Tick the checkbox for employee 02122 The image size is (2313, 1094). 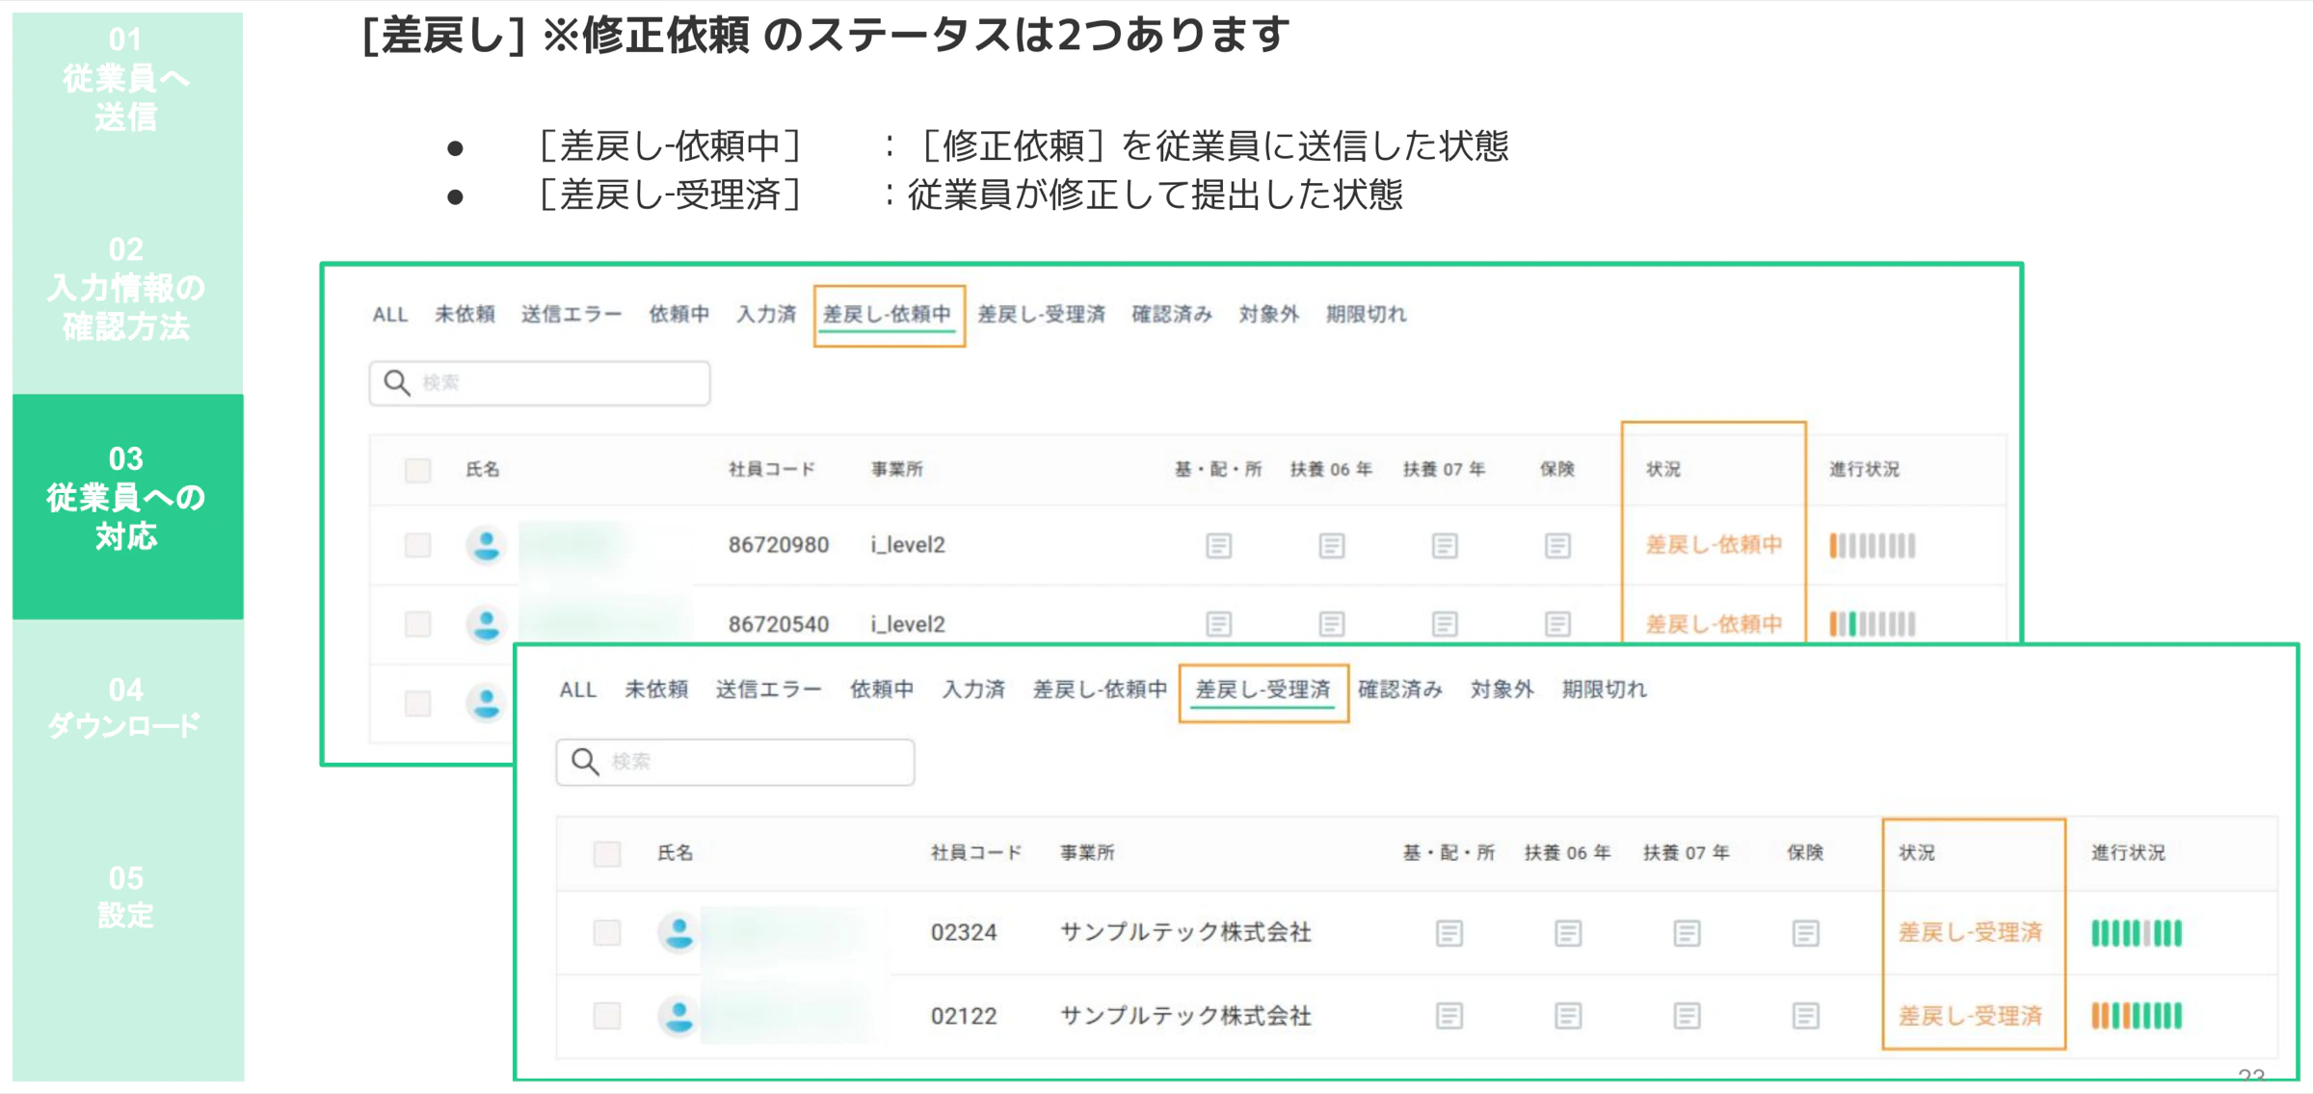[607, 1015]
